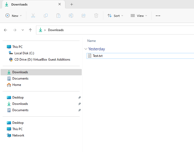The width and height of the screenshot is (194, 152).
Task: Open This PC above Network
Action: [x=17, y=129]
